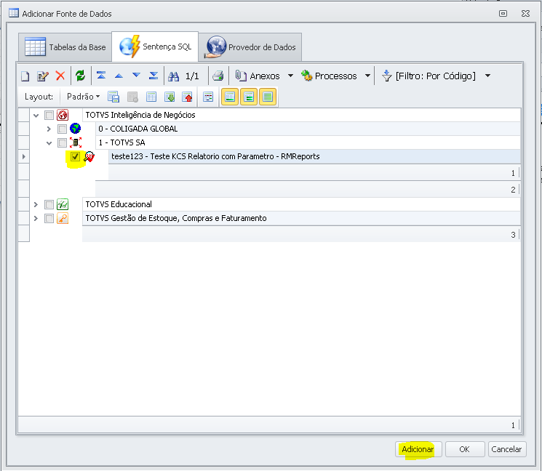Screen dimensions: 542x471
Task: Click the 1/1 record counter
Action: [192, 76]
